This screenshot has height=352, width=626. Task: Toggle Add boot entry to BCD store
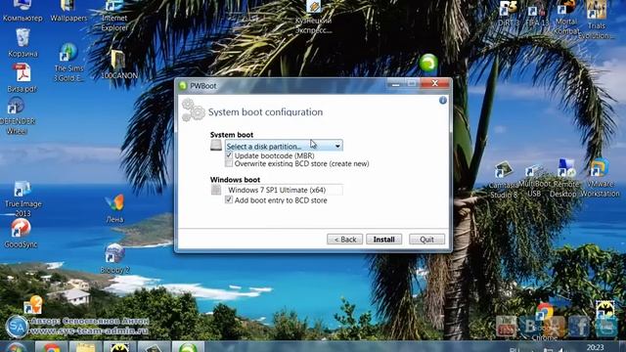pos(229,199)
